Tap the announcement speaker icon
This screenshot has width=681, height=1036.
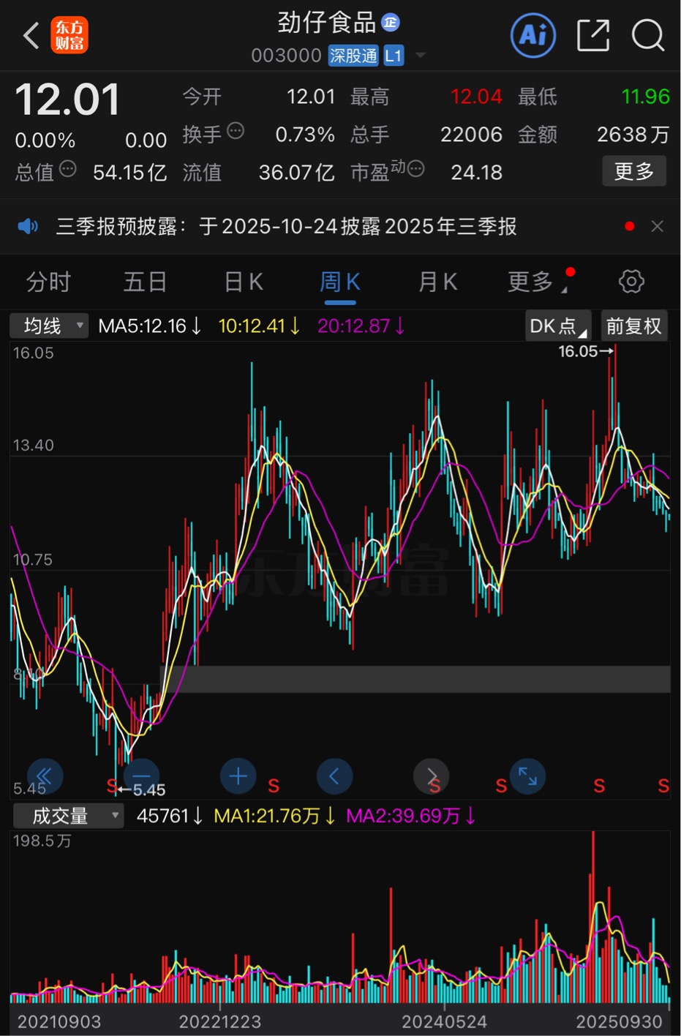[x=28, y=226]
